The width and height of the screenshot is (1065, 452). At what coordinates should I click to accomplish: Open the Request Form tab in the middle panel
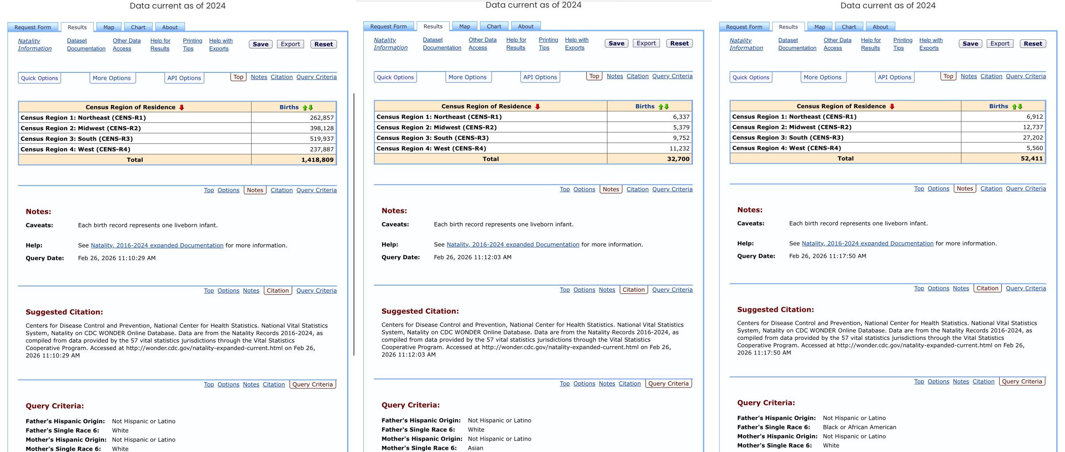389,26
